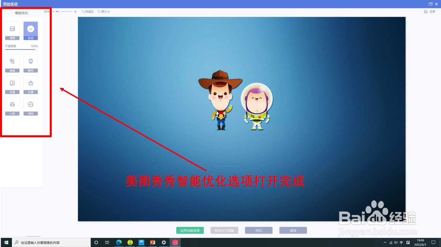
Task: Open Meitu XiuXiu taskbar icon
Action: tap(175, 242)
